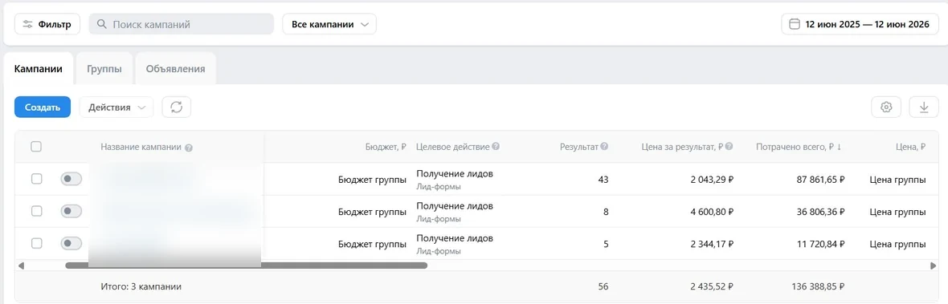The width and height of the screenshot is (948, 304).
Task: Switch to the Объявления tab
Action: (175, 69)
